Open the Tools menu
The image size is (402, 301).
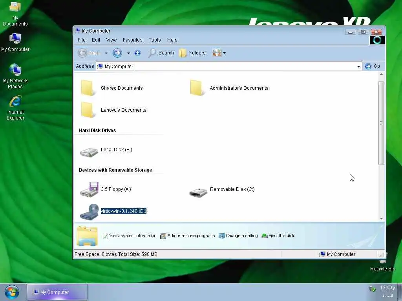point(155,40)
